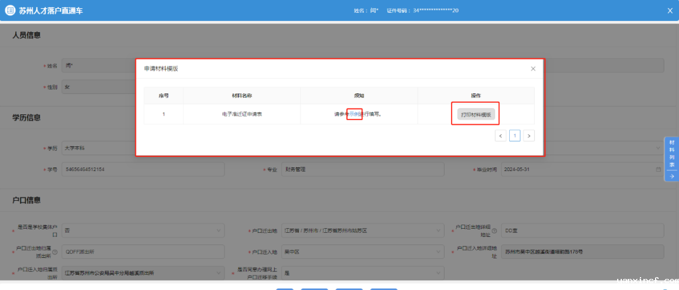Viewport: 679px width, 290px height.
Task: Go to the previous page in pagination
Action: click(x=501, y=136)
